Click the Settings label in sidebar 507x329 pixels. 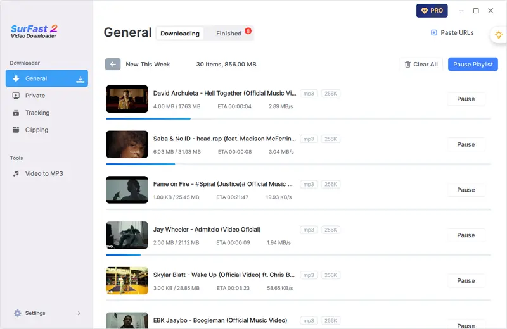coord(35,313)
